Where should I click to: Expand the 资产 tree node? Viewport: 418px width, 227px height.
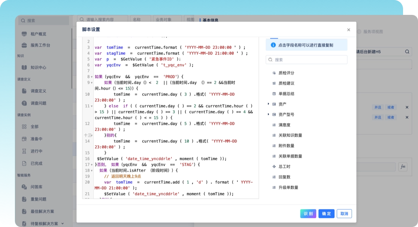(268, 104)
